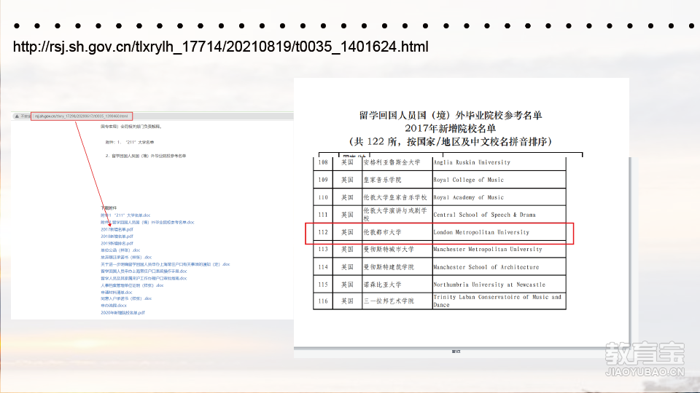
Task: Click the rsj.sh.gov.cn URL in browser address bar
Action: coord(81,116)
